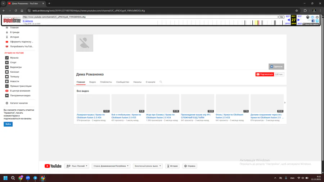The height and width of the screenshot is (182, 324).
Task: Switch to the Каналы tab
Action: coord(138,82)
